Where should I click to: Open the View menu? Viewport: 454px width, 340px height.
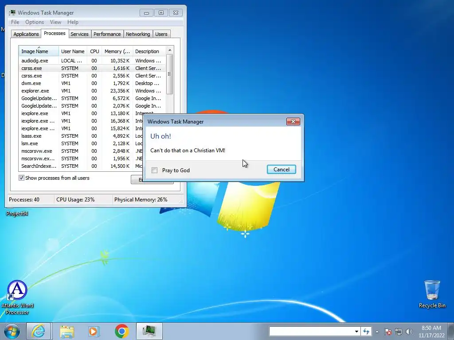[55, 22]
